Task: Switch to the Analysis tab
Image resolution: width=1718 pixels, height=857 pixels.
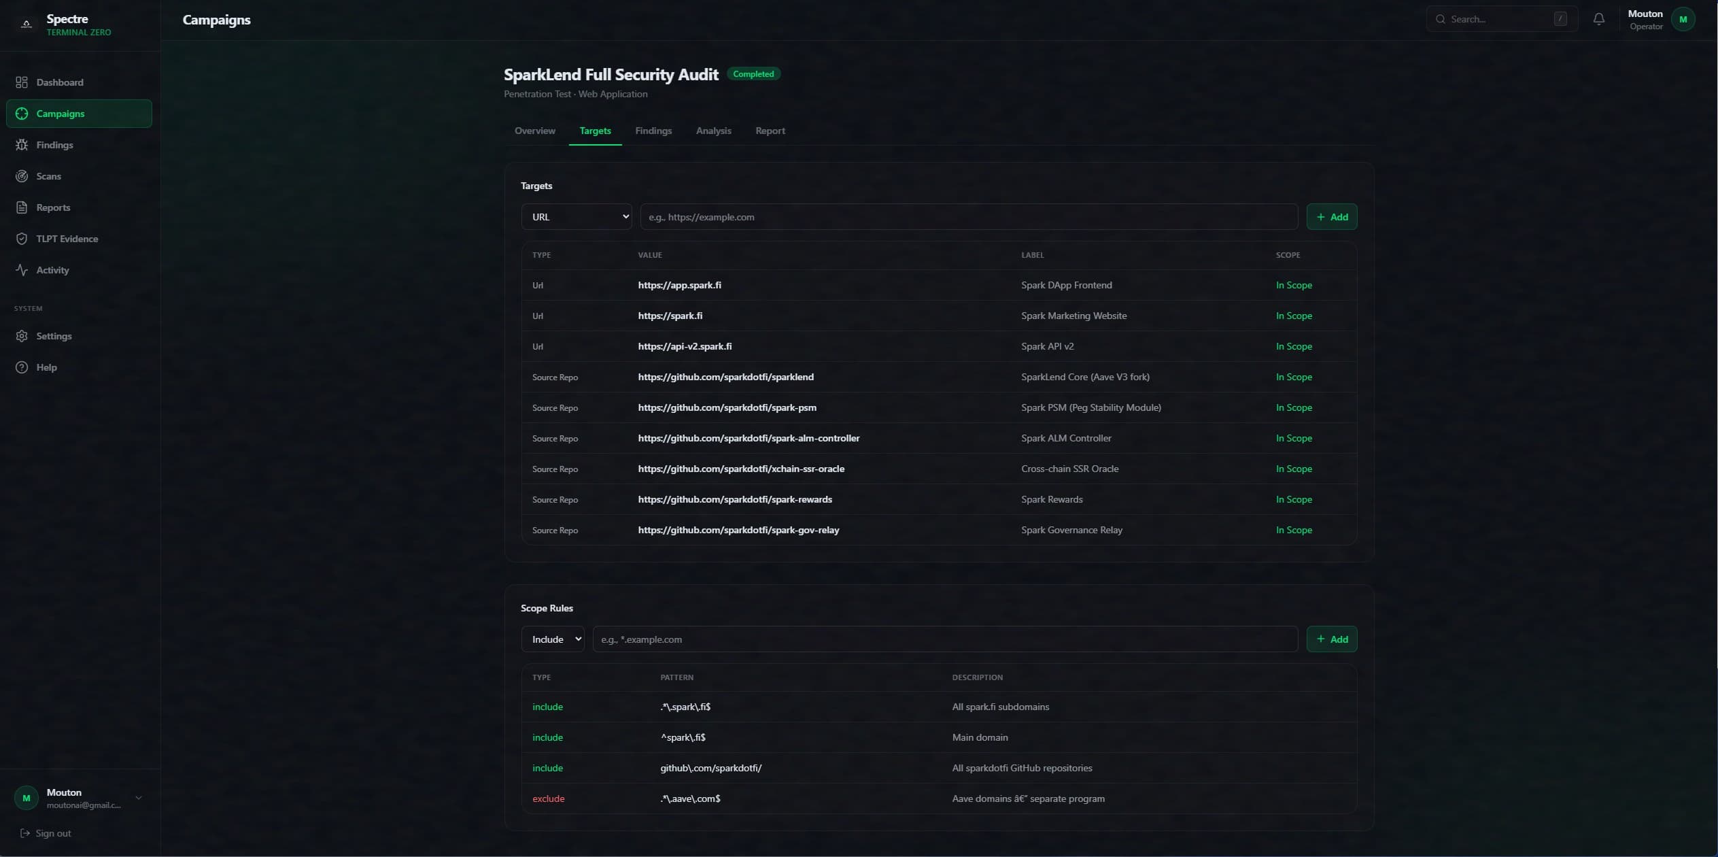Action: (x=713, y=131)
